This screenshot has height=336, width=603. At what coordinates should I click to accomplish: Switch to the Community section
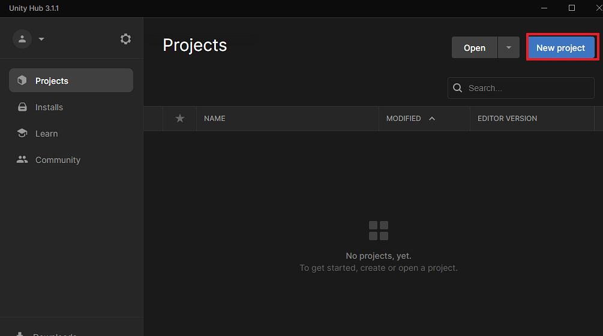71,160
